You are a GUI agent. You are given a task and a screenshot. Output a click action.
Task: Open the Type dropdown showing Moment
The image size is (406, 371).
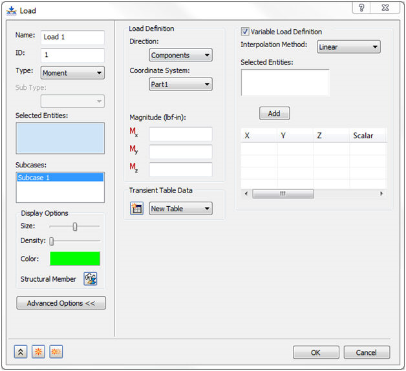point(72,73)
